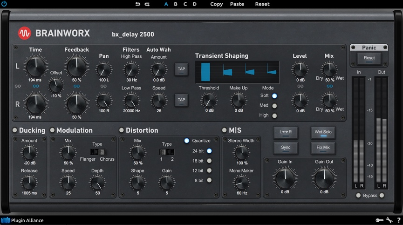Viewport: 403px width, 225px height.
Task: Click the Offset knob
Action: (56, 86)
